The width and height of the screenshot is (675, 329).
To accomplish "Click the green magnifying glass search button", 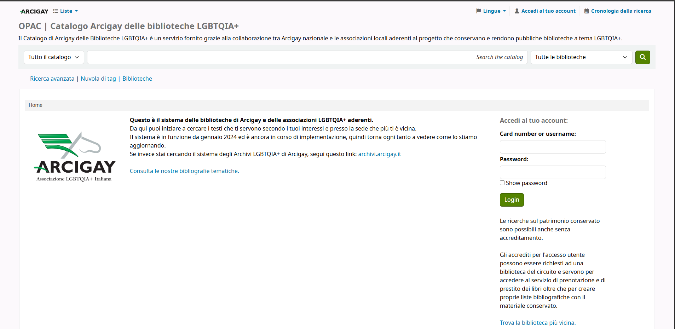I will pyautogui.click(x=642, y=57).
